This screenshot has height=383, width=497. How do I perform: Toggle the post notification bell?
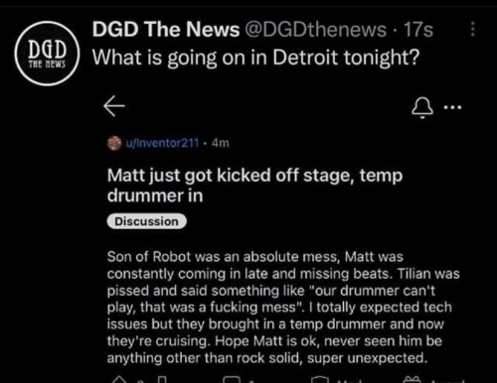[x=422, y=108]
